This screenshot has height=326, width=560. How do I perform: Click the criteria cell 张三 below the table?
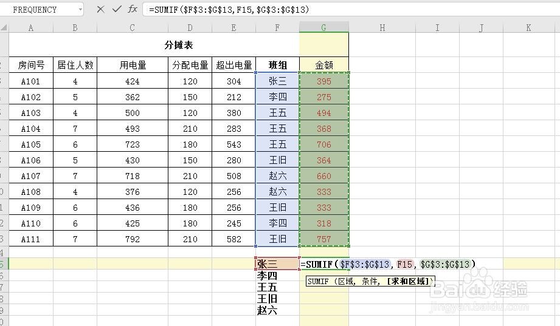(277, 263)
